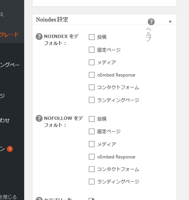Open the orange グレード sidebar menu item
The height and width of the screenshot is (200, 189).
9,35
